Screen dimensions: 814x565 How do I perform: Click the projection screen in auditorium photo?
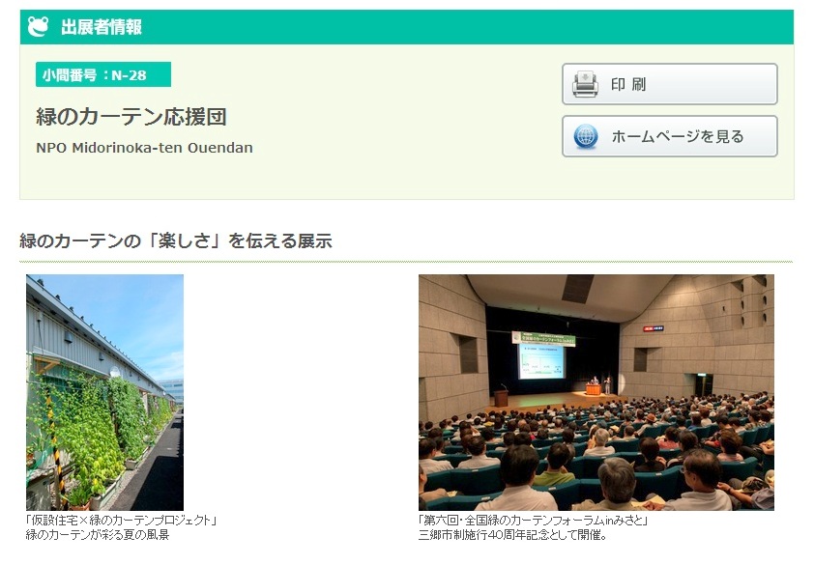[541, 362]
